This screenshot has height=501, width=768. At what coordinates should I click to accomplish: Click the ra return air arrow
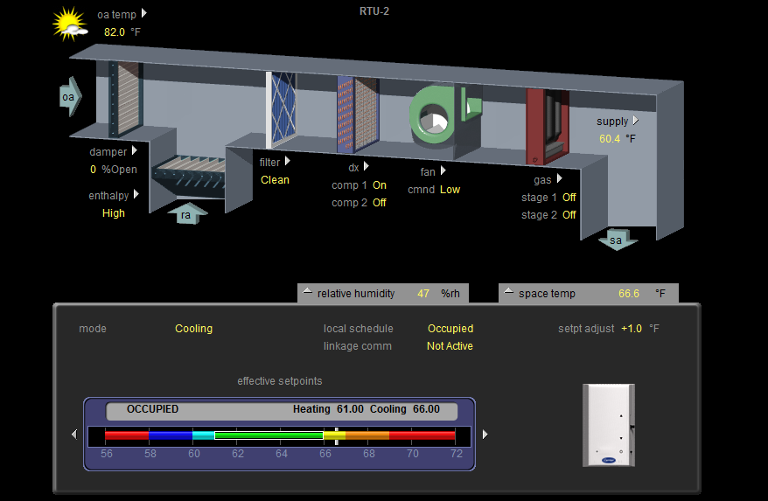(187, 213)
